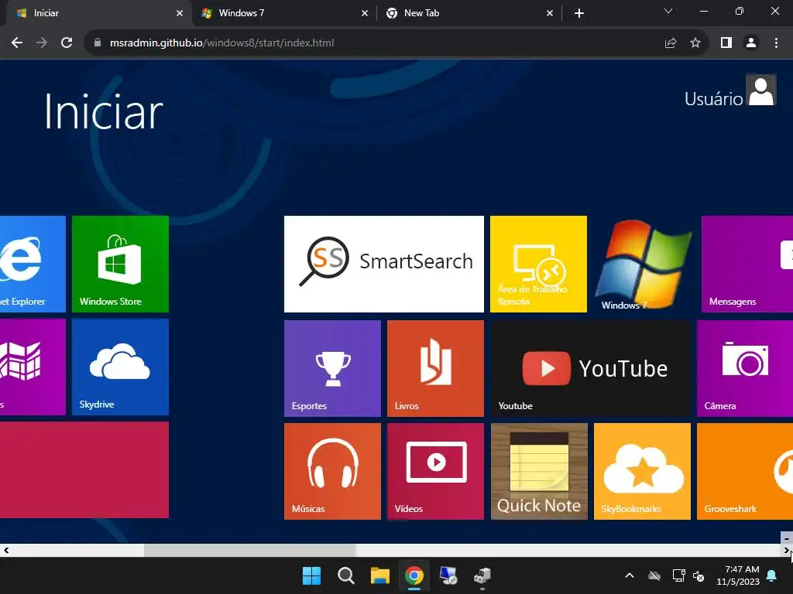793x594 pixels.
Task: Click the site lock icon
Action: [x=98, y=43]
